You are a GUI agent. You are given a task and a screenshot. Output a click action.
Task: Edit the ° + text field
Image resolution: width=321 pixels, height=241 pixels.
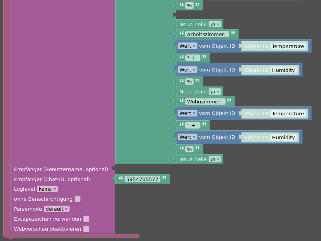click(192, 58)
